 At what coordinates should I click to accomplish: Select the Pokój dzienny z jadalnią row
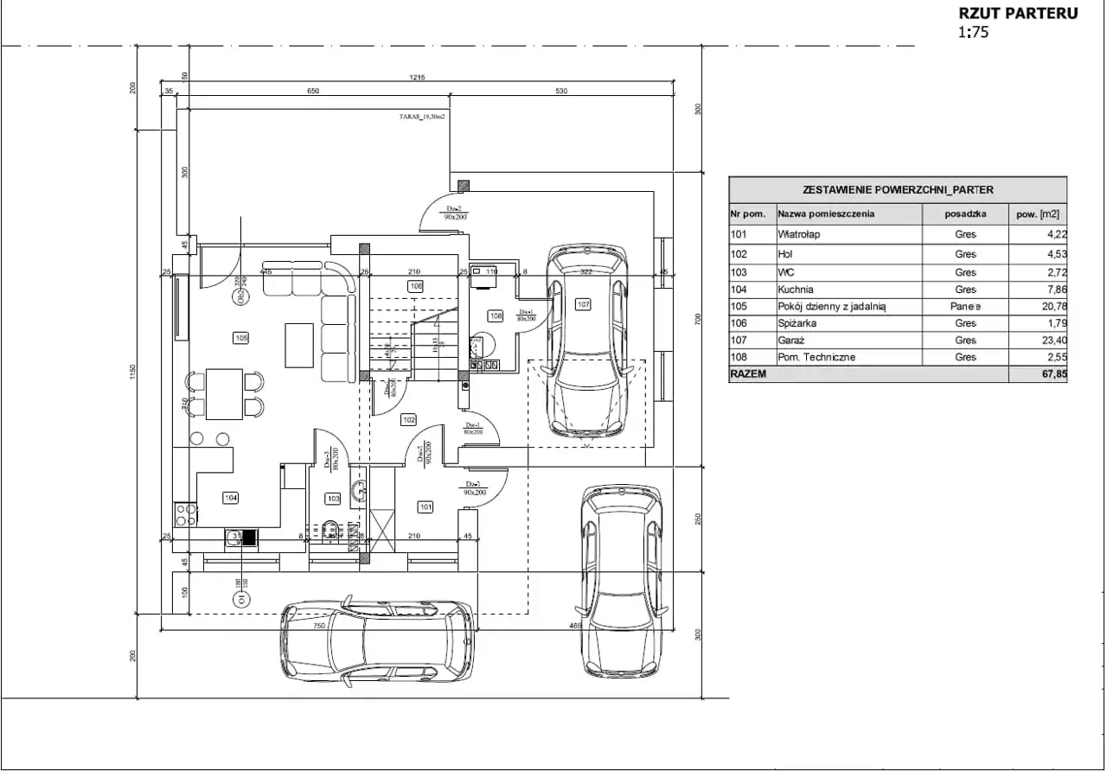898,307
